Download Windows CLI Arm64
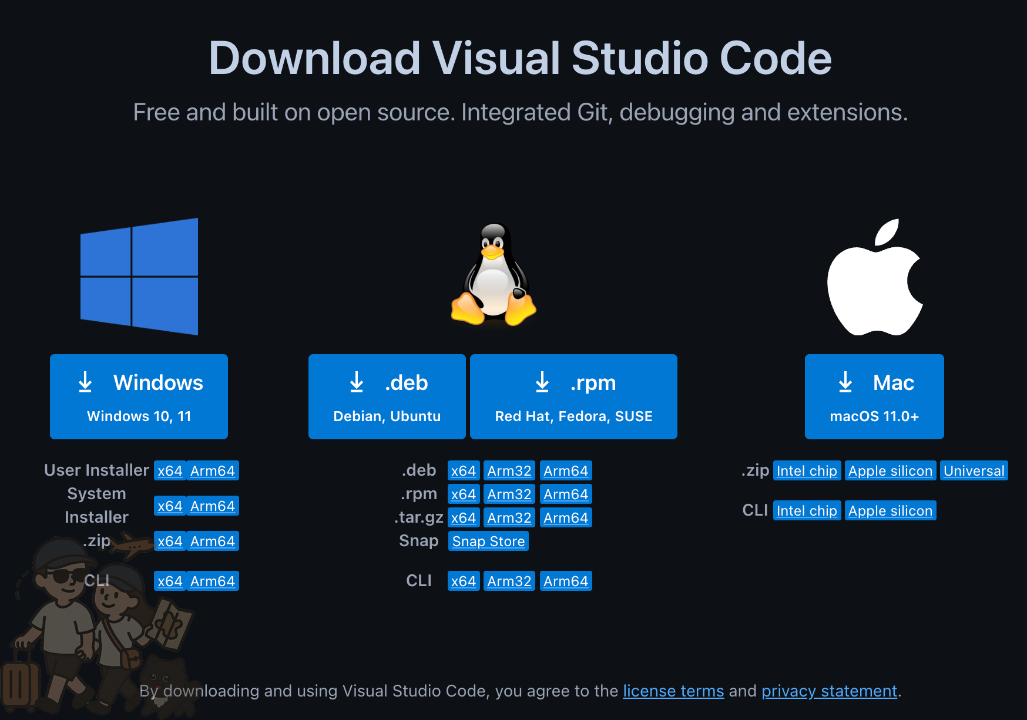Viewport: 1027px width, 720px height. (213, 581)
